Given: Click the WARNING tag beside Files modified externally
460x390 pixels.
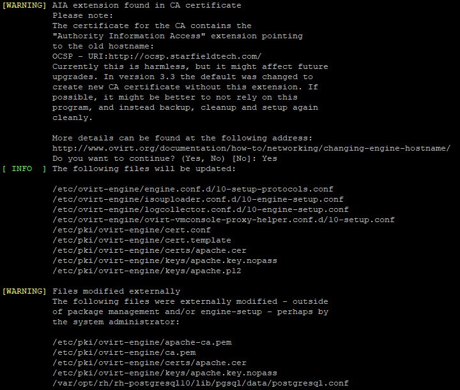Looking at the screenshot, I should pos(24,291).
